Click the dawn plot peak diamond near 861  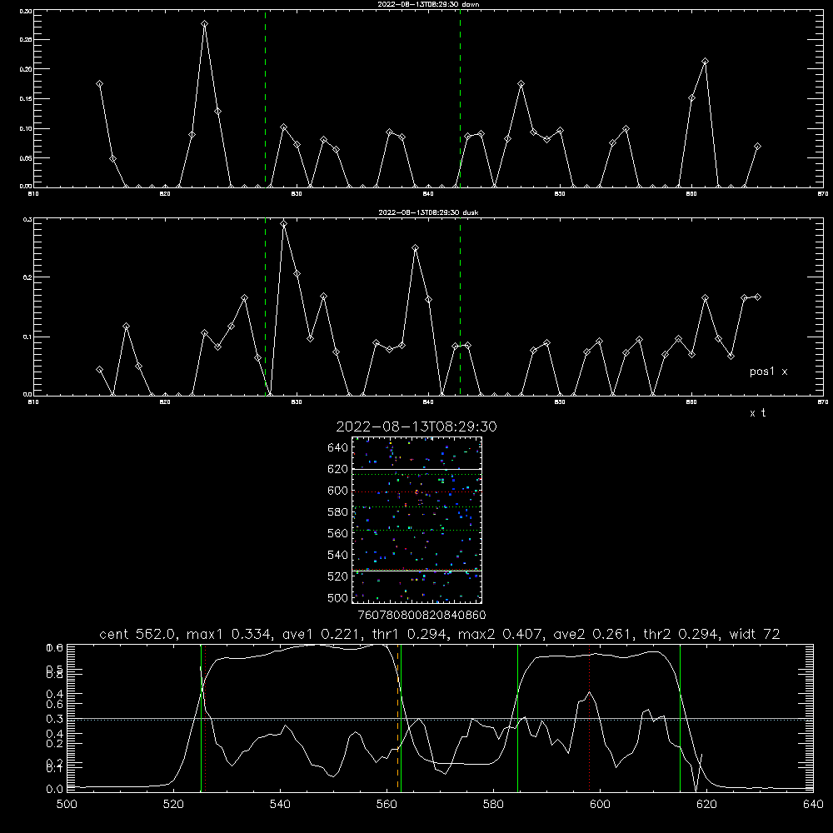705,62
